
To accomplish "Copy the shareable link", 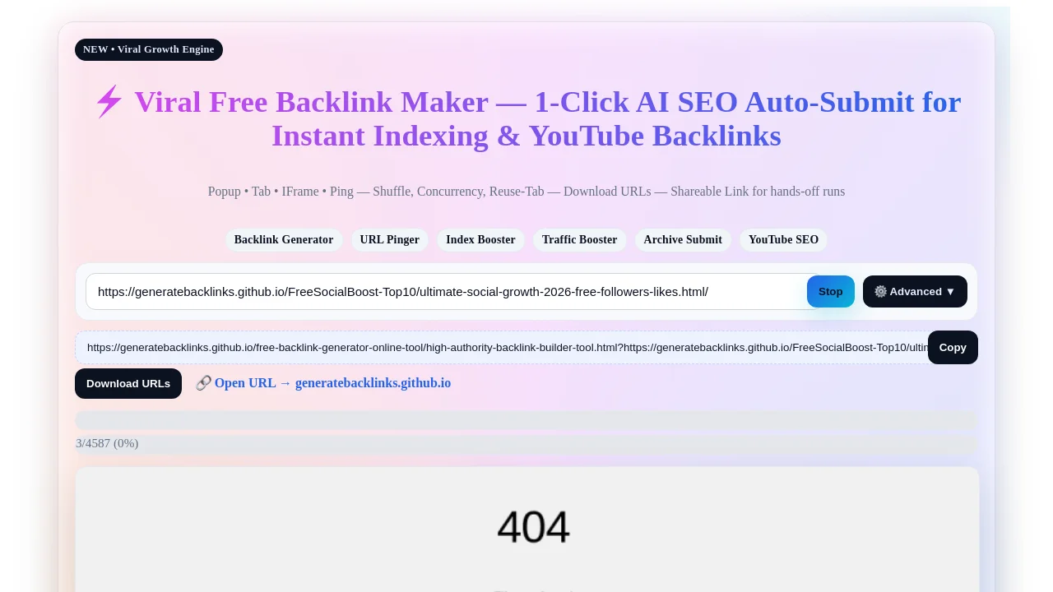I will pos(953,348).
